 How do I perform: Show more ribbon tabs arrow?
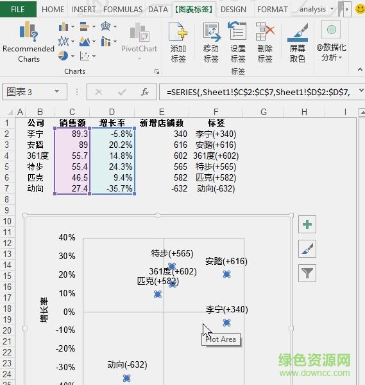click(347, 10)
